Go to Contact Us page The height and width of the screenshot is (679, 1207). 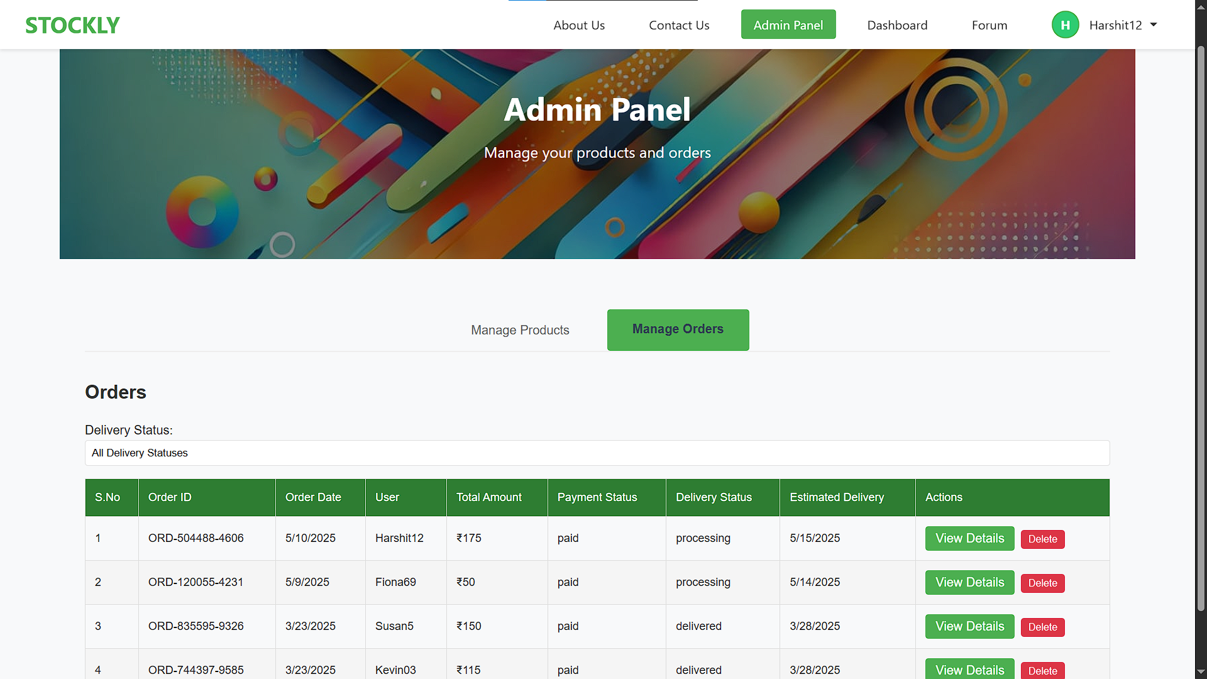point(679,25)
